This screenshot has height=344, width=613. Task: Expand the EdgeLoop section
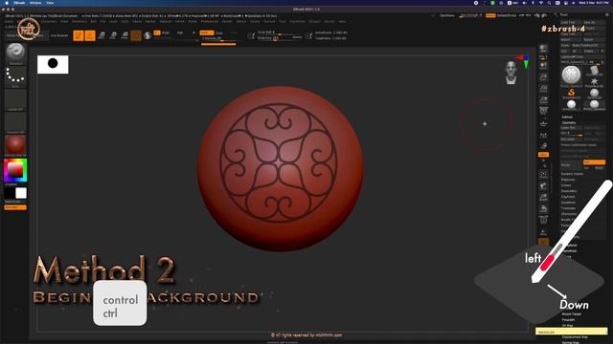(568, 180)
